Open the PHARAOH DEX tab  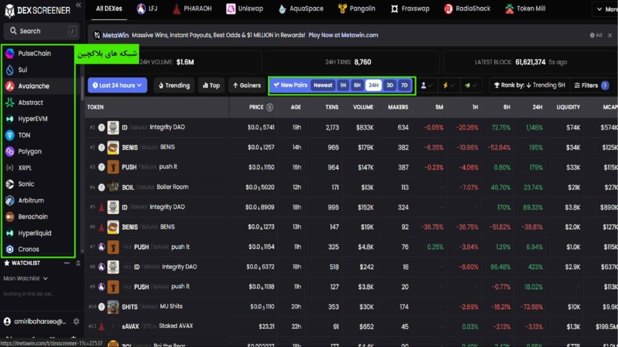tap(193, 8)
